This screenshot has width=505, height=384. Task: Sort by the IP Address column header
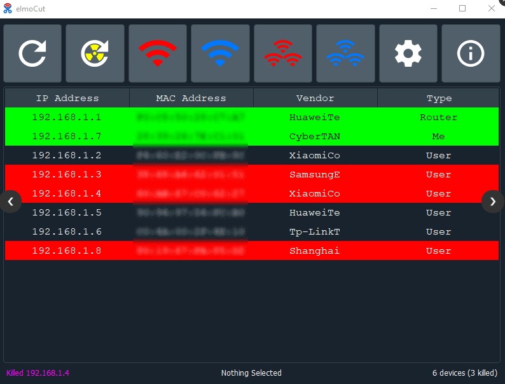(67, 98)
